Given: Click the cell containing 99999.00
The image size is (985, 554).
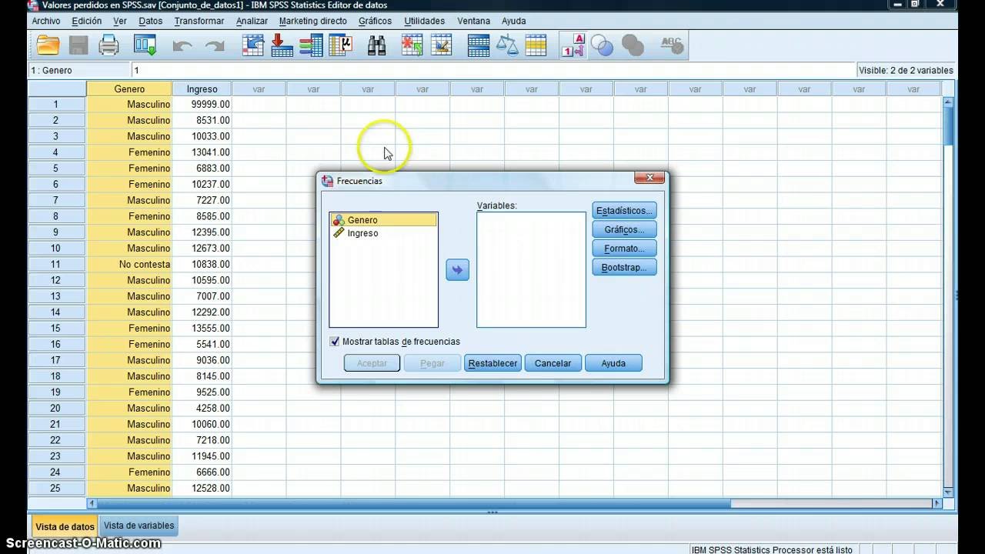Looking at the screenshot, I should click(202, 104).
